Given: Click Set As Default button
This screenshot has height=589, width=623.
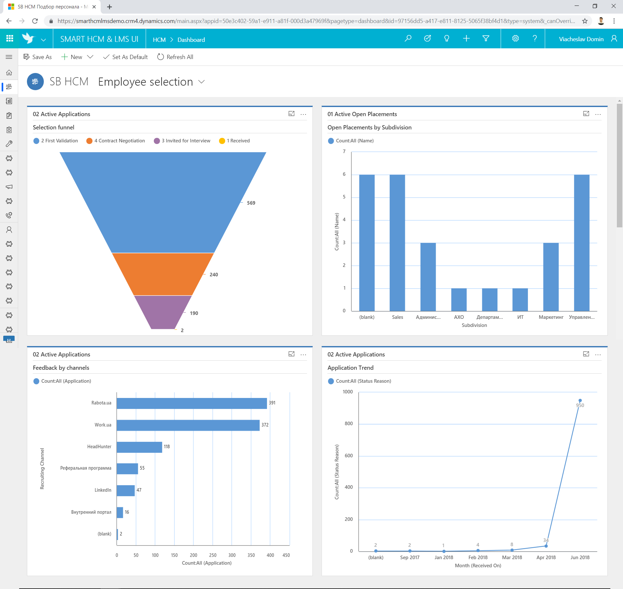Looking at the screenshot, I should tap(125, 57).
